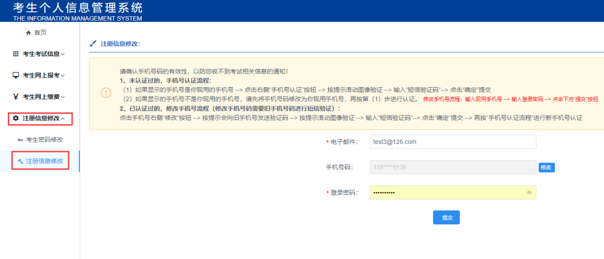The height and width of the screenshot is (259, 604).
Task: Click the bold line 2、已认证过的,修改手机号流程
Action: click(230, 108)
